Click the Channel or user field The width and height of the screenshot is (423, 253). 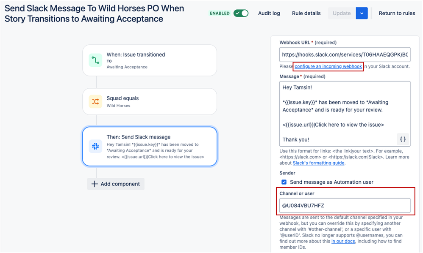point(345,205)
